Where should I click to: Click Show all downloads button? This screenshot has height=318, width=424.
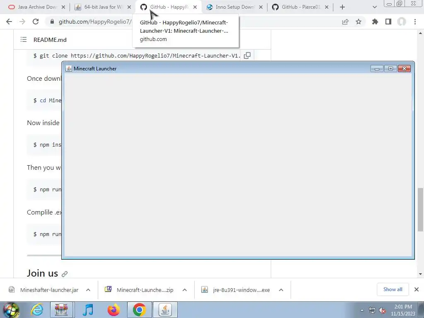pos(393,289)
